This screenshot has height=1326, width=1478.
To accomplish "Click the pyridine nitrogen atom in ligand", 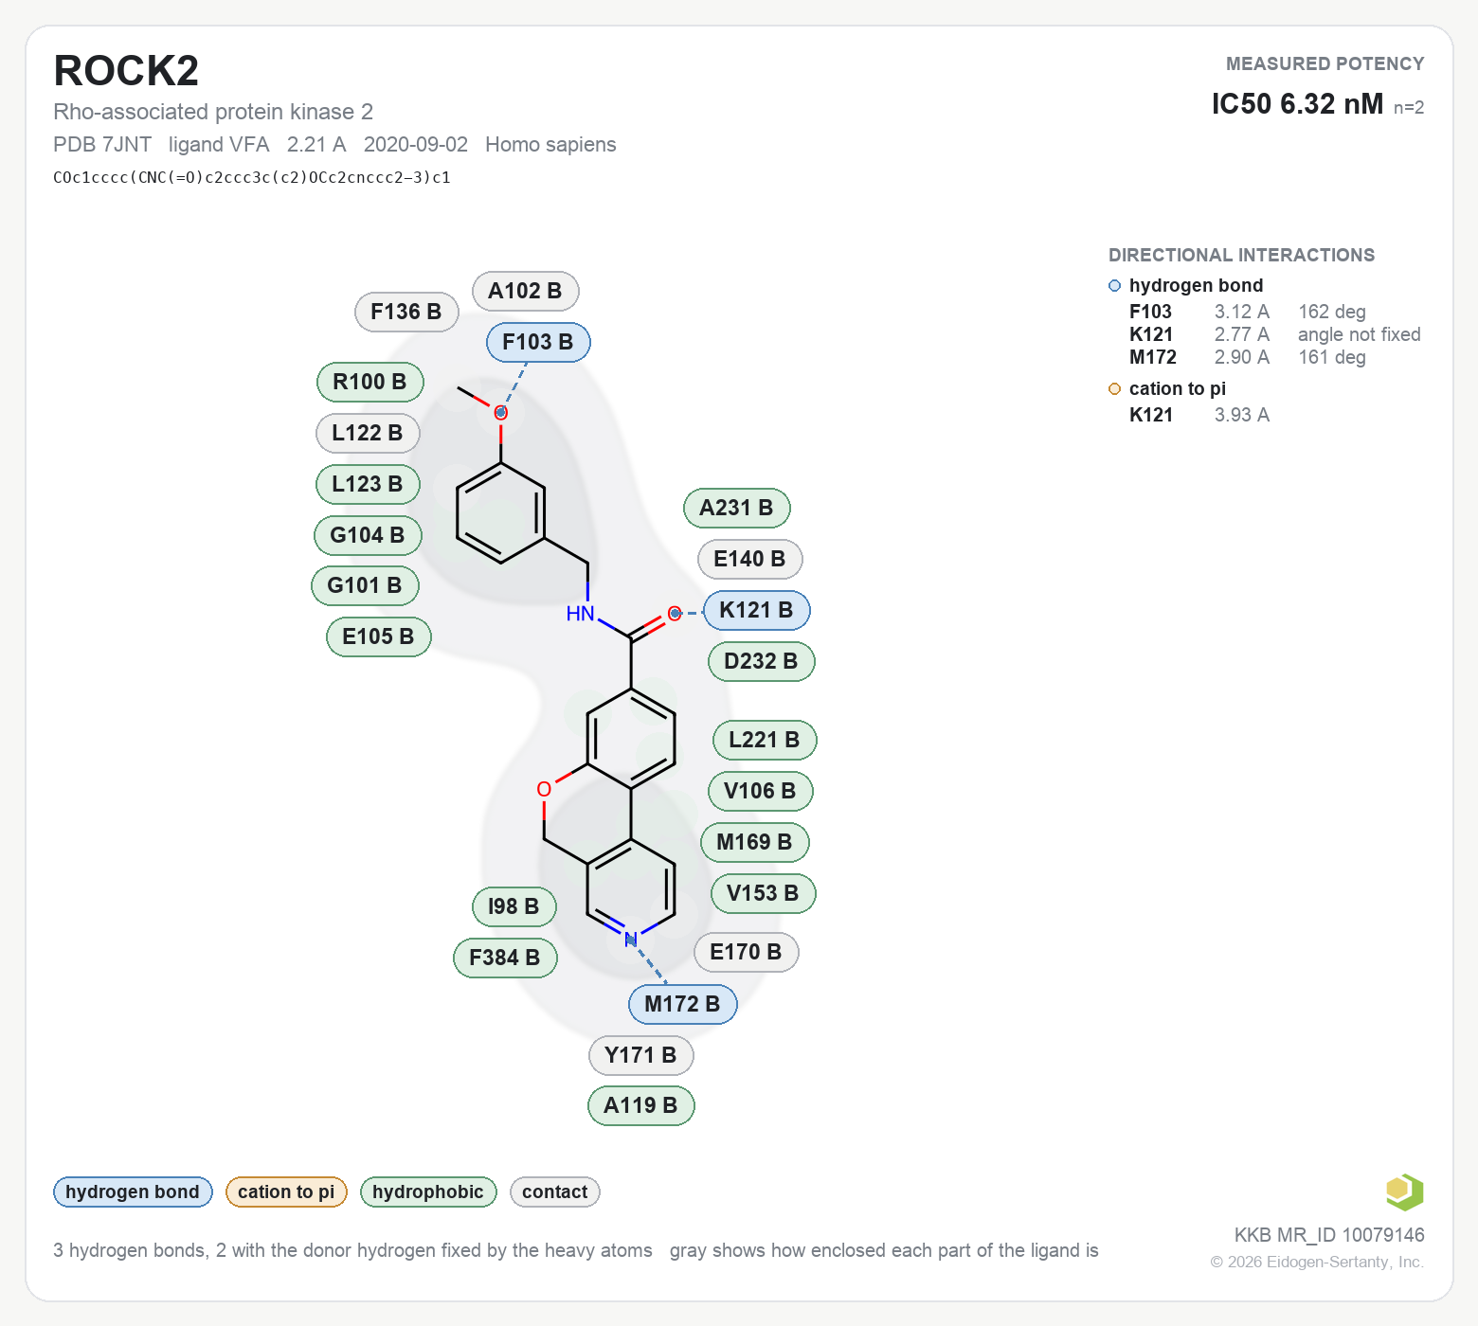I will pos(631,940).
